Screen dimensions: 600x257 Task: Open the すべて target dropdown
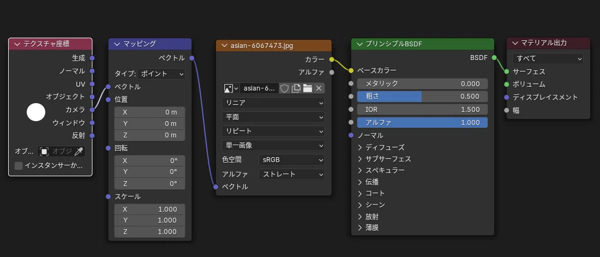click(548, 58)
